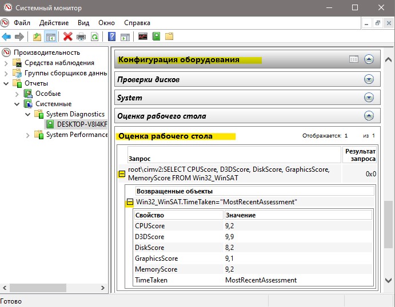The image size is (395, 307).
Task: Click the Производительность root node icon
Action: pyautogui.click(x=6, y=52)
